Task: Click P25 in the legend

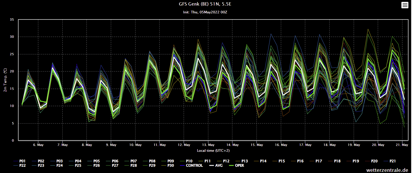Action: (75, 165)
